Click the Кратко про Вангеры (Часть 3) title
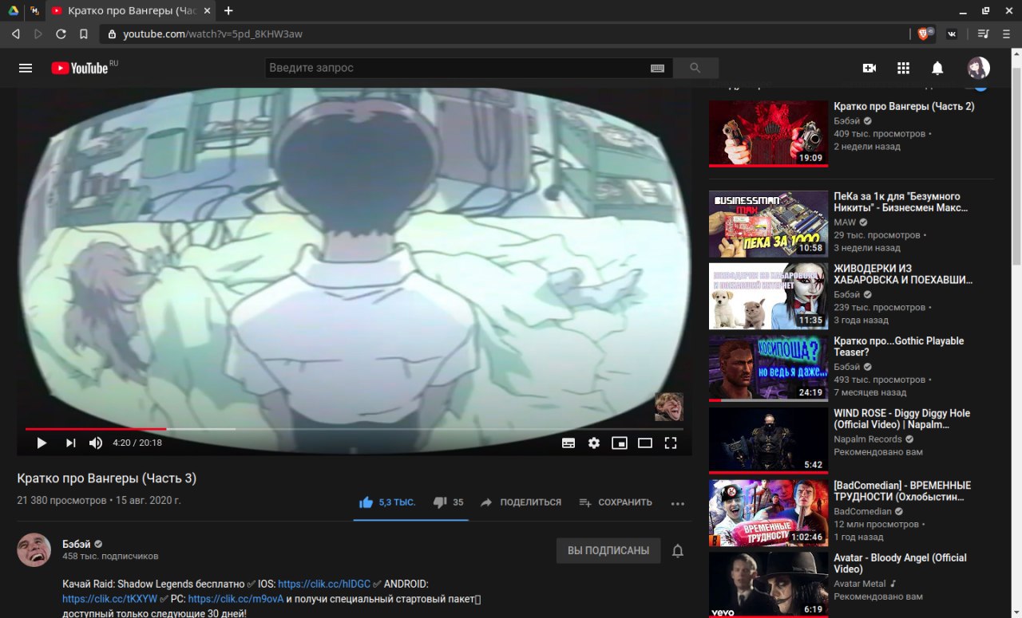 (107, 478)
